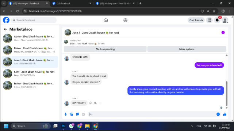This screenshot has width=234, height=131.
Task: React to the 8157666333 message
Action: (91, 103)
